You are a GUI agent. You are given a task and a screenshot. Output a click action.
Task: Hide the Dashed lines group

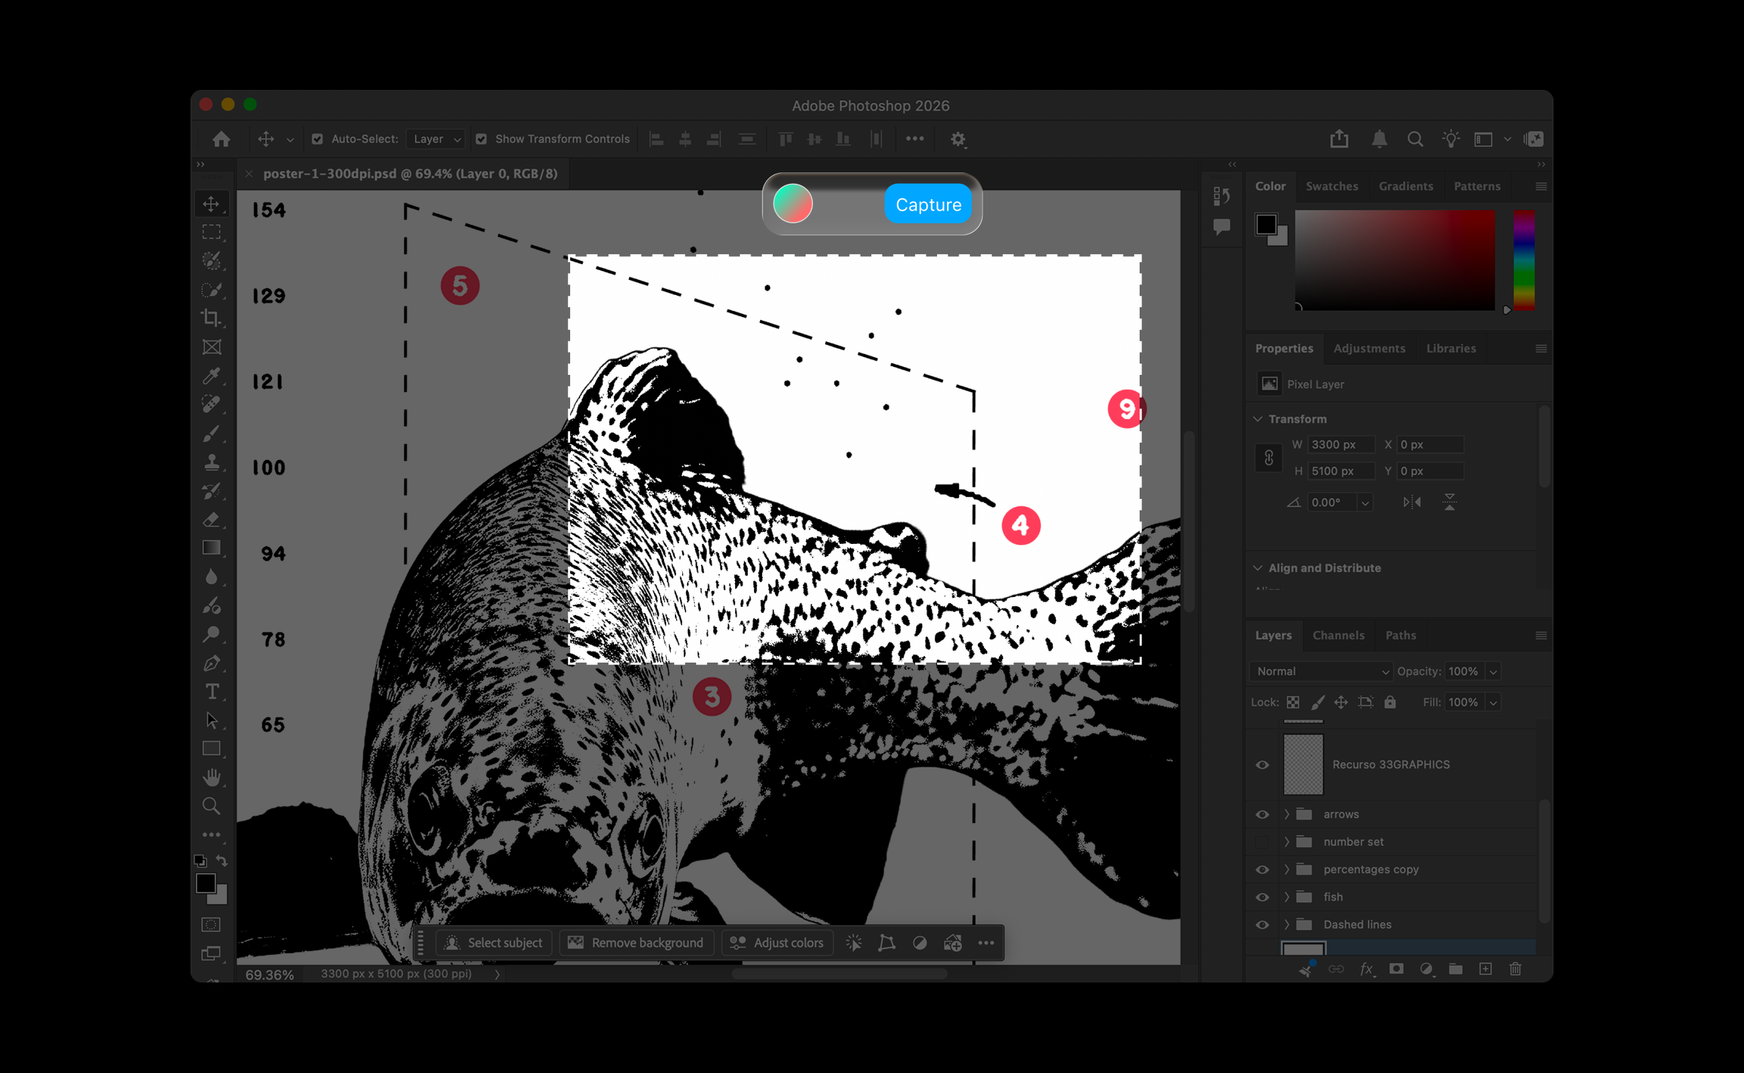1261,925
